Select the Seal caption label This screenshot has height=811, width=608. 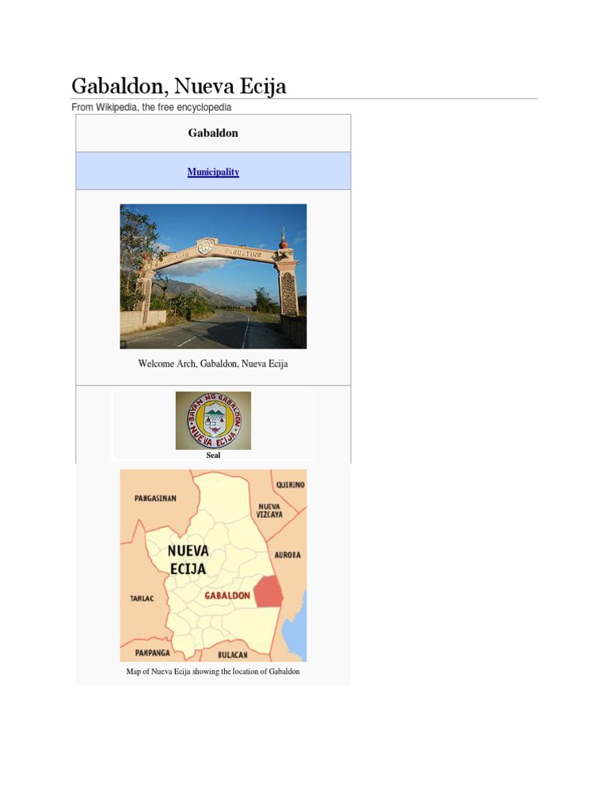pyautogui.click(x=213, y=455)
